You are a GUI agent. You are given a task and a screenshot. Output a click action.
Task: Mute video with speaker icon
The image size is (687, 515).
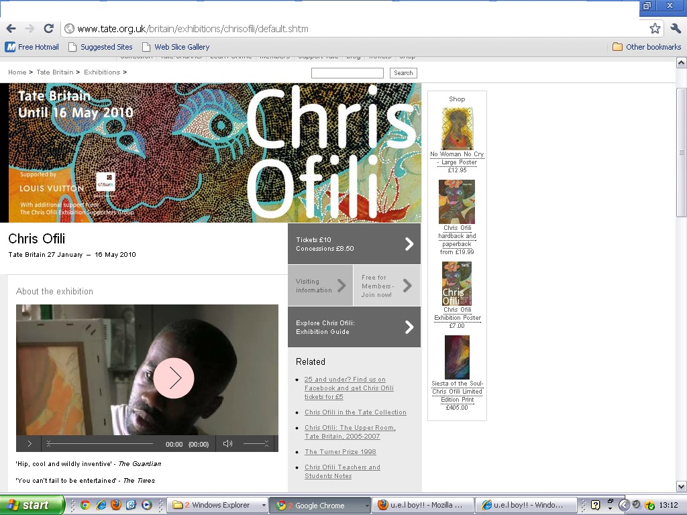(x=227, y=444)
